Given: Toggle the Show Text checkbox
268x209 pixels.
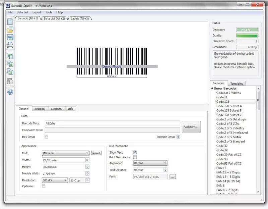Looking at the screenshot, I should click(135, 152).
